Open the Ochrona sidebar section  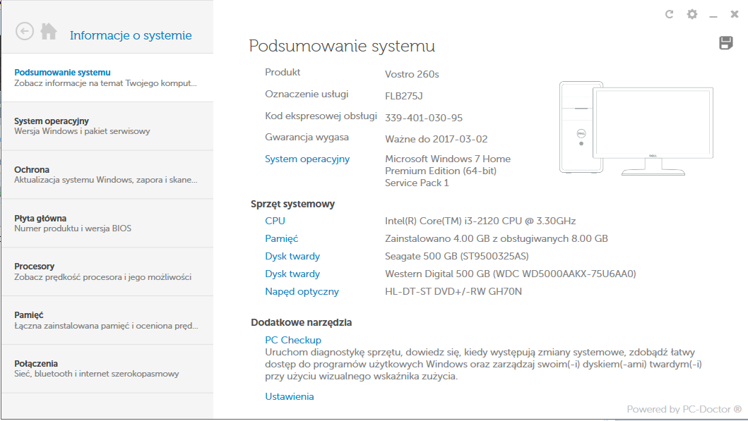point(107,175)
